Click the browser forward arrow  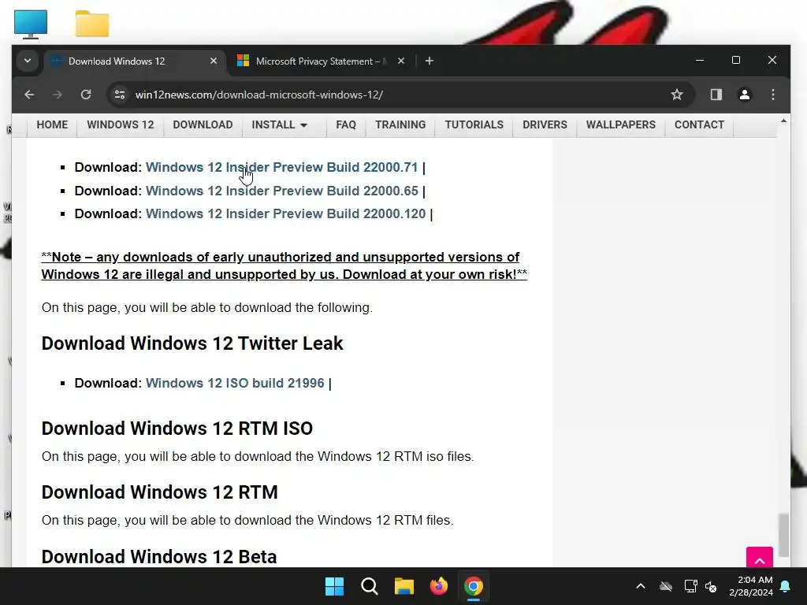[57, 95]
